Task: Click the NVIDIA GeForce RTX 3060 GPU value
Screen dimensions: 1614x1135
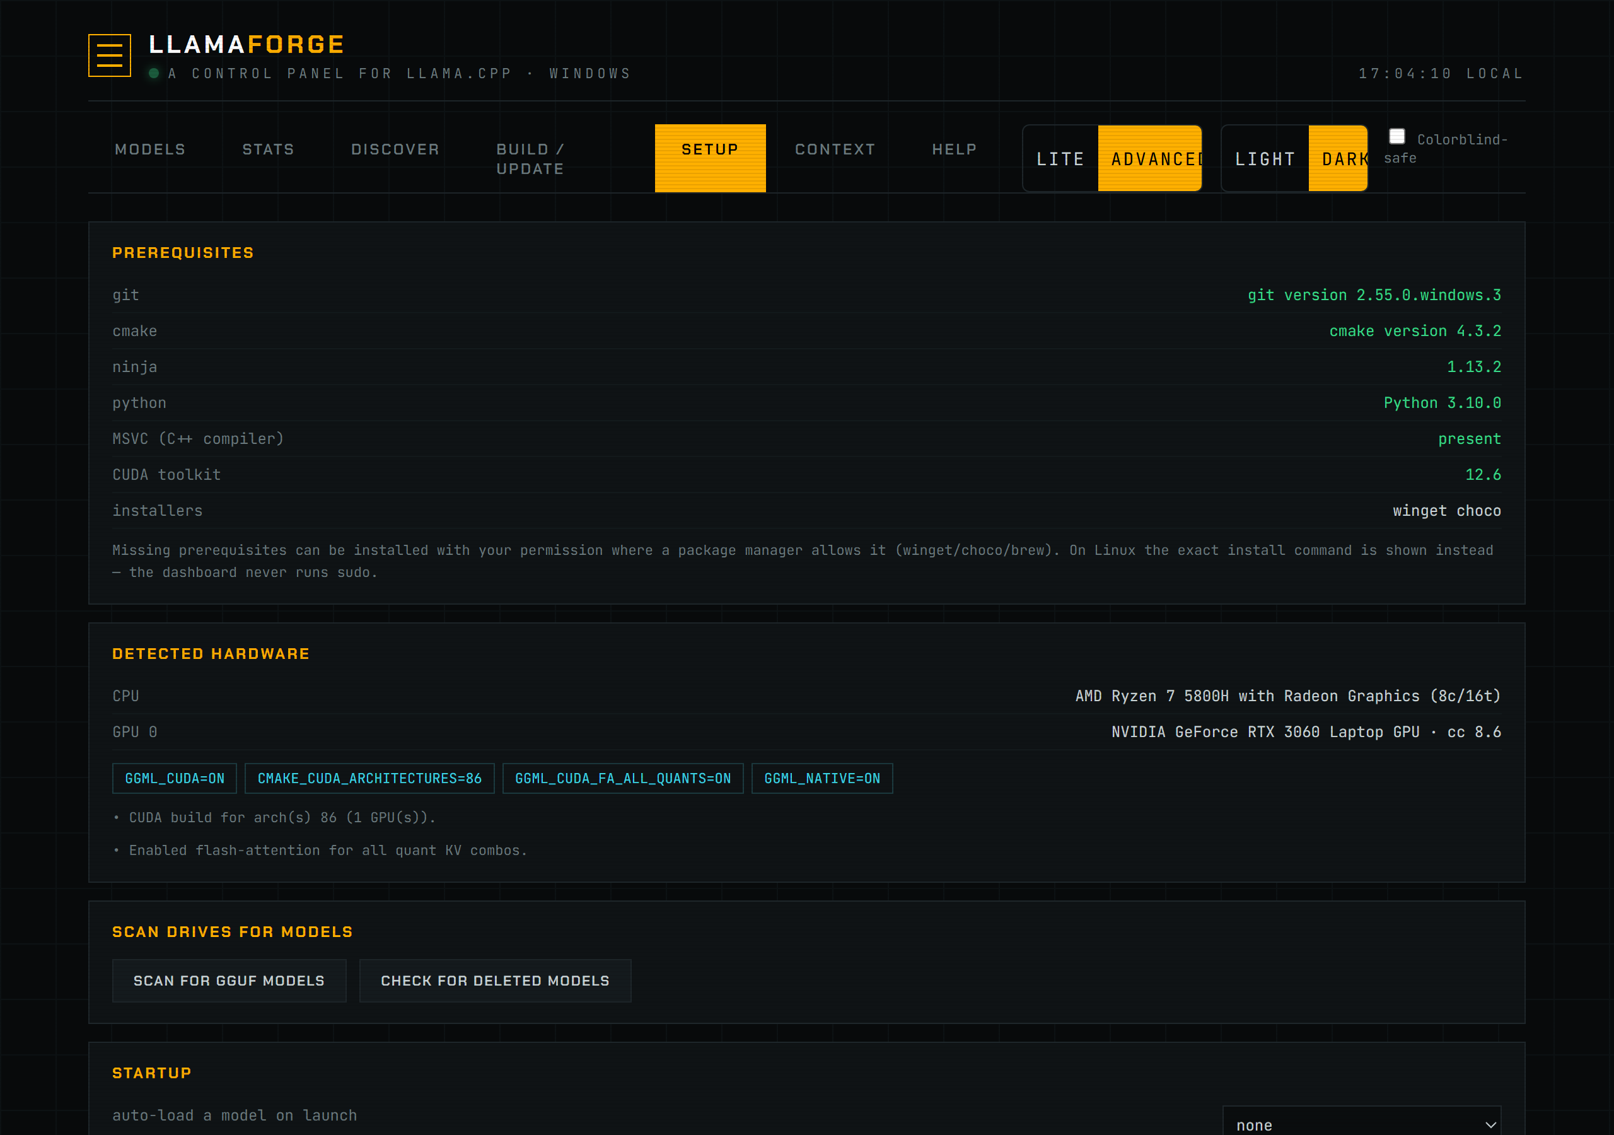Action: pos(1306,732)
